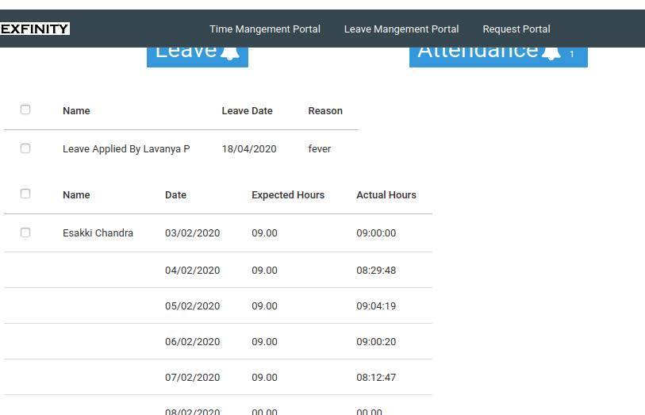Check the Leave Applied By Lavanya P row
Viewport: 645px width, 415px height.
pos(25,148)
